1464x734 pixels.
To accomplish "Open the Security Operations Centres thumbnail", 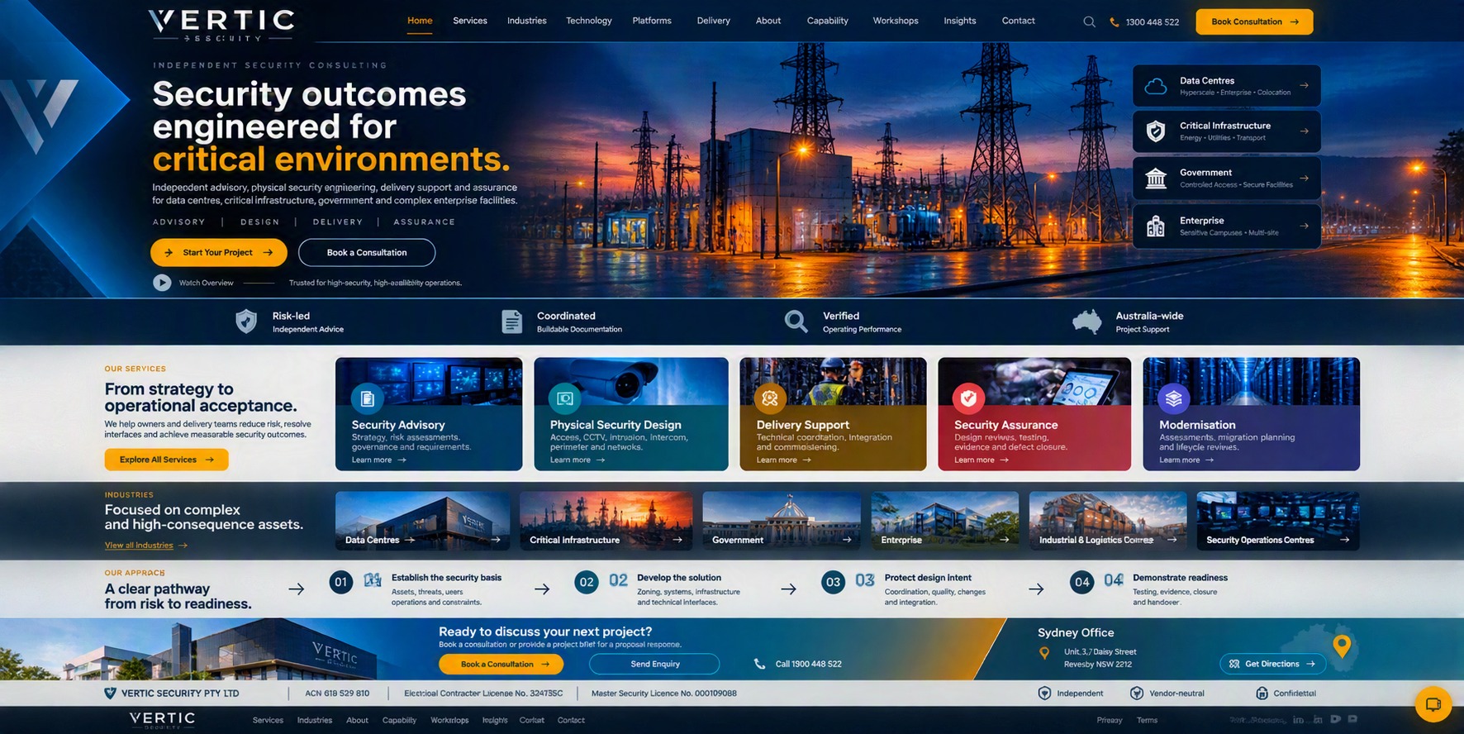I will (x=1277, y=521).
